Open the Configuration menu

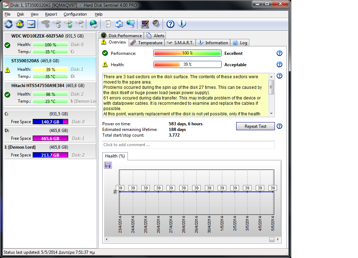click(x=75, y=14)
